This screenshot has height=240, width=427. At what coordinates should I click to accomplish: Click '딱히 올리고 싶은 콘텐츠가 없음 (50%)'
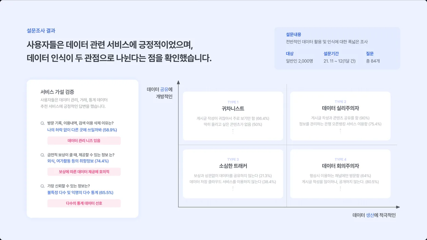click(233, 125)
